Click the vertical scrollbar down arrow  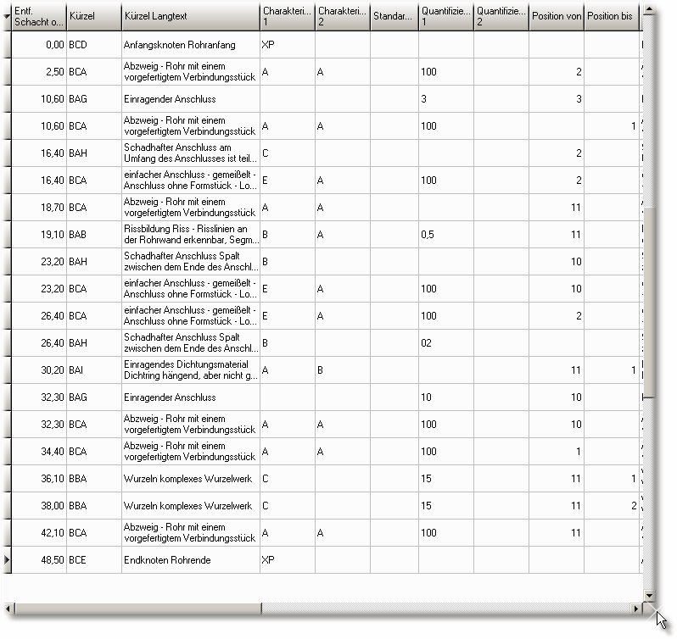pos(649,595)
